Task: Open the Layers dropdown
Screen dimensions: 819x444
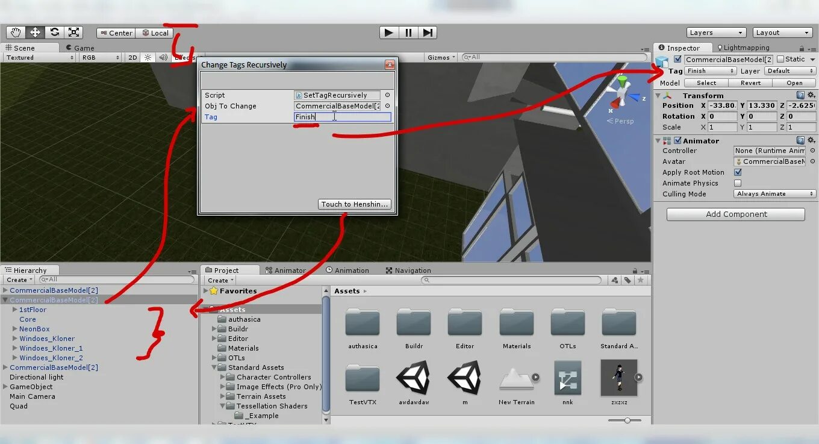Action: click(717, 33)
